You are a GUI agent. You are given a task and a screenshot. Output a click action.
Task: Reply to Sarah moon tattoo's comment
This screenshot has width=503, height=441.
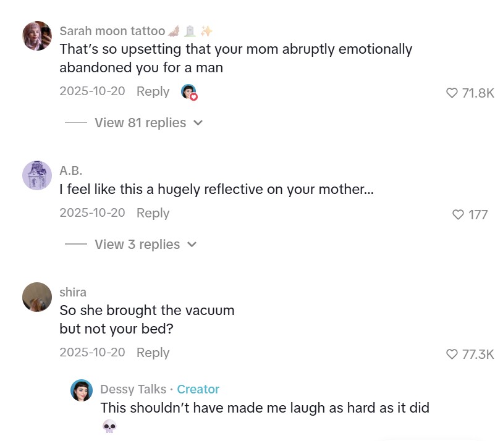[153, 91]
